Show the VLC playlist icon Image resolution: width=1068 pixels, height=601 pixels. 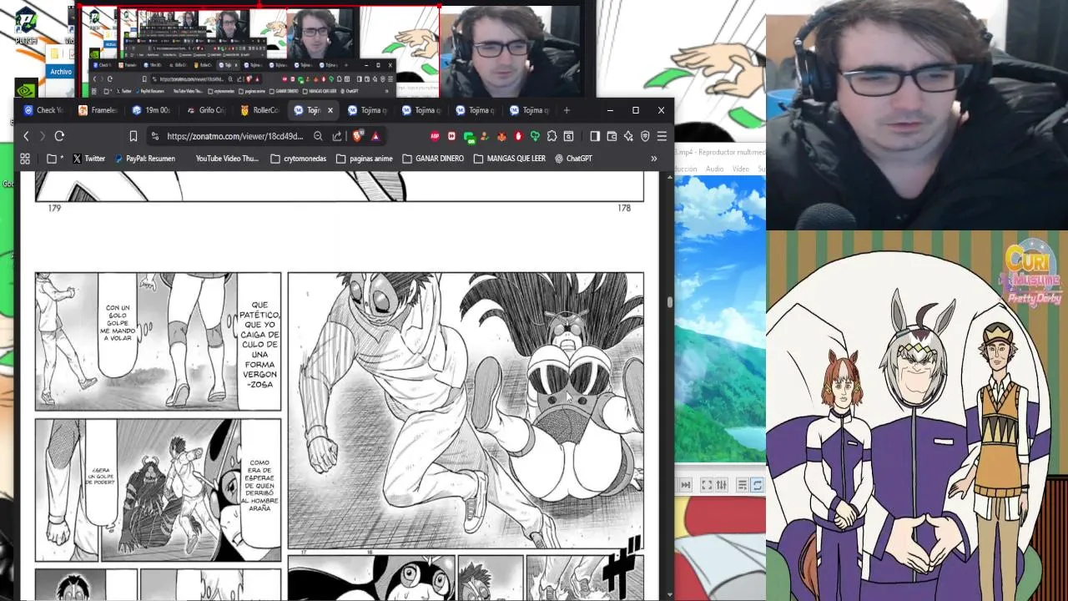coord(742,485)
